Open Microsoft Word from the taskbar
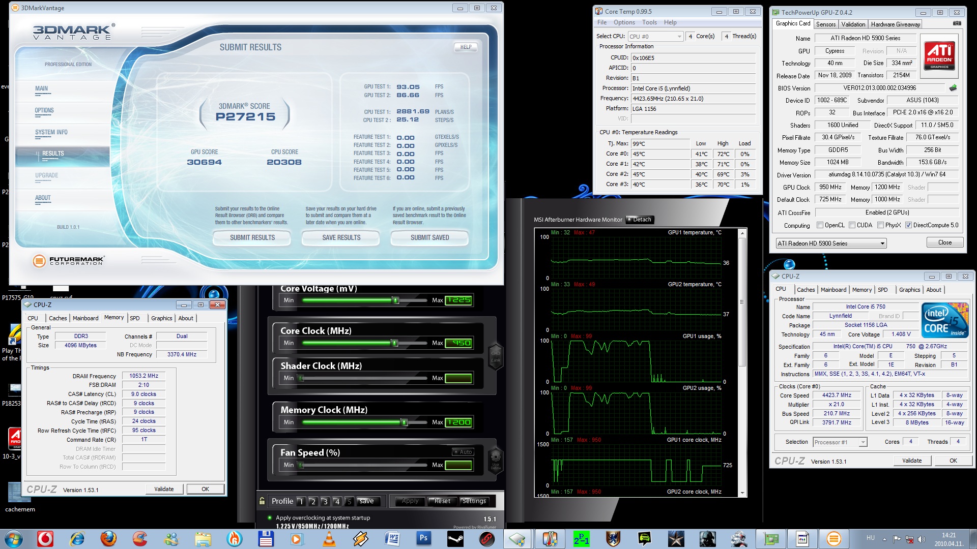 click(392, 539)
